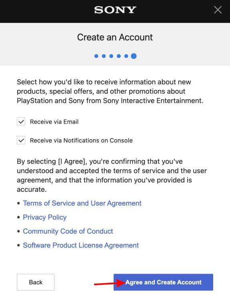Click the Create an Account heading
Image resolution: width=230 pixels, height=300 pixels.
click(115, 37)
